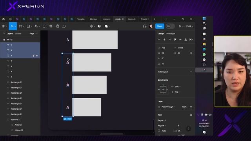251x141 pixels.
Task: Click the 100% layer opacity field
Action: tap(184, 107)
